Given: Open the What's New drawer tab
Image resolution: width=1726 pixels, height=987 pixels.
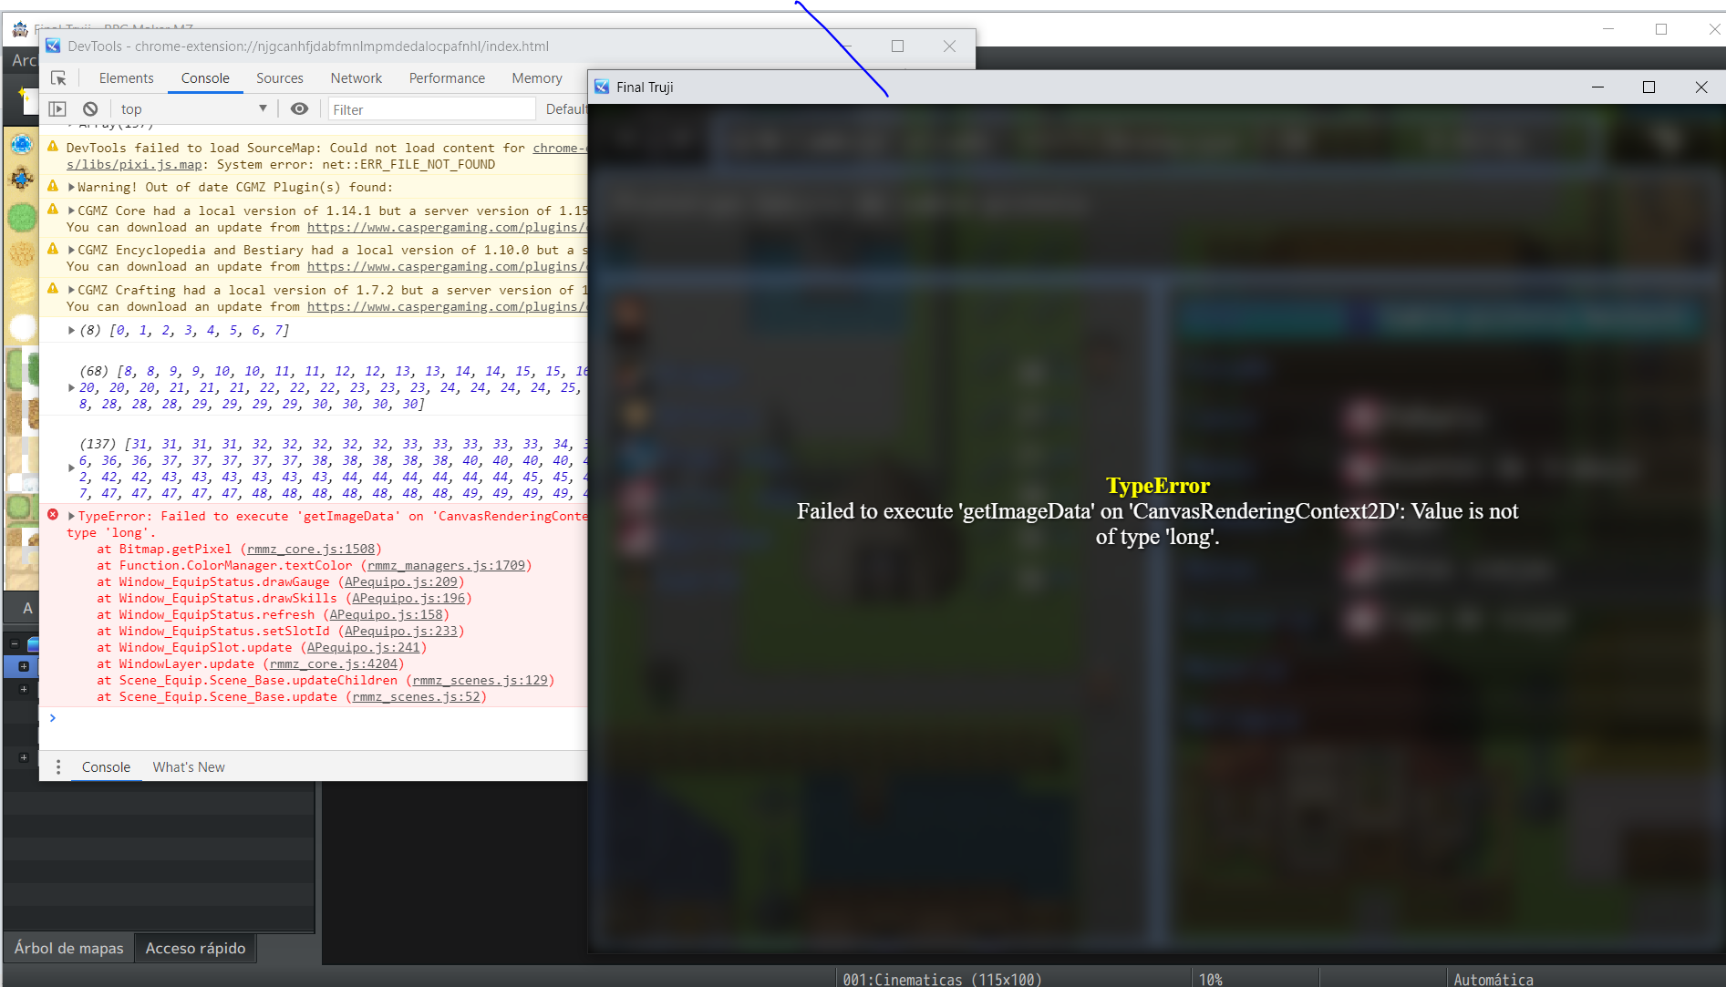Looking at the screenshot, I should pyautogui.click(x=189, y=767).
